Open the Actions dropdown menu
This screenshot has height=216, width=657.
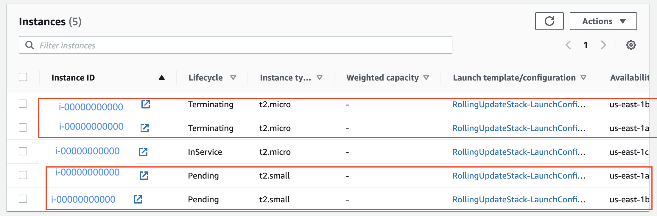coord(603,21)
